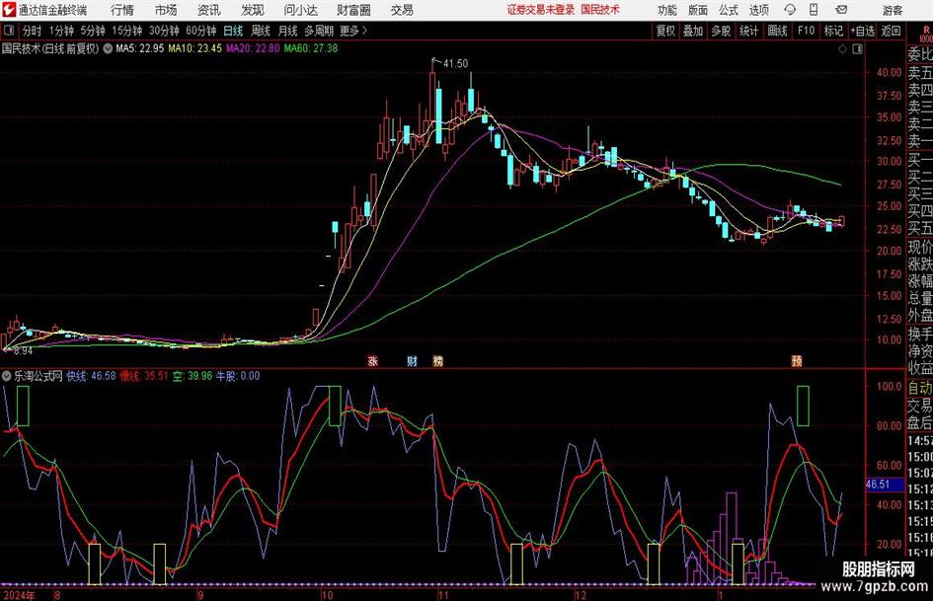The width and height of the screenshot is (933, 601).
Task: Open the 公式 menu
Action: [x=728, y=10]
